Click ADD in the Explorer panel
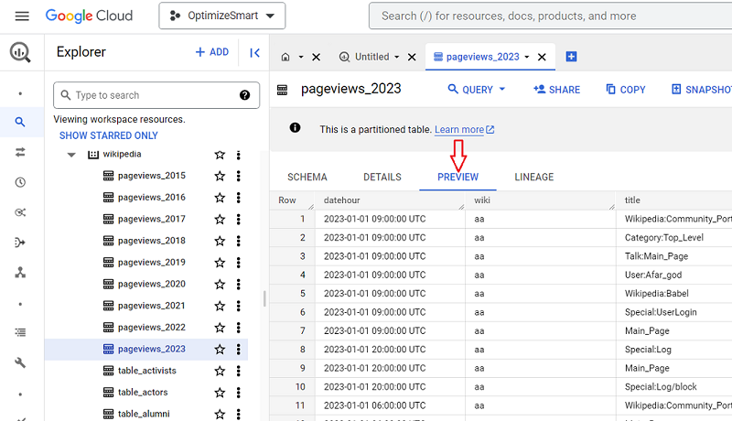 click(212, 52)
